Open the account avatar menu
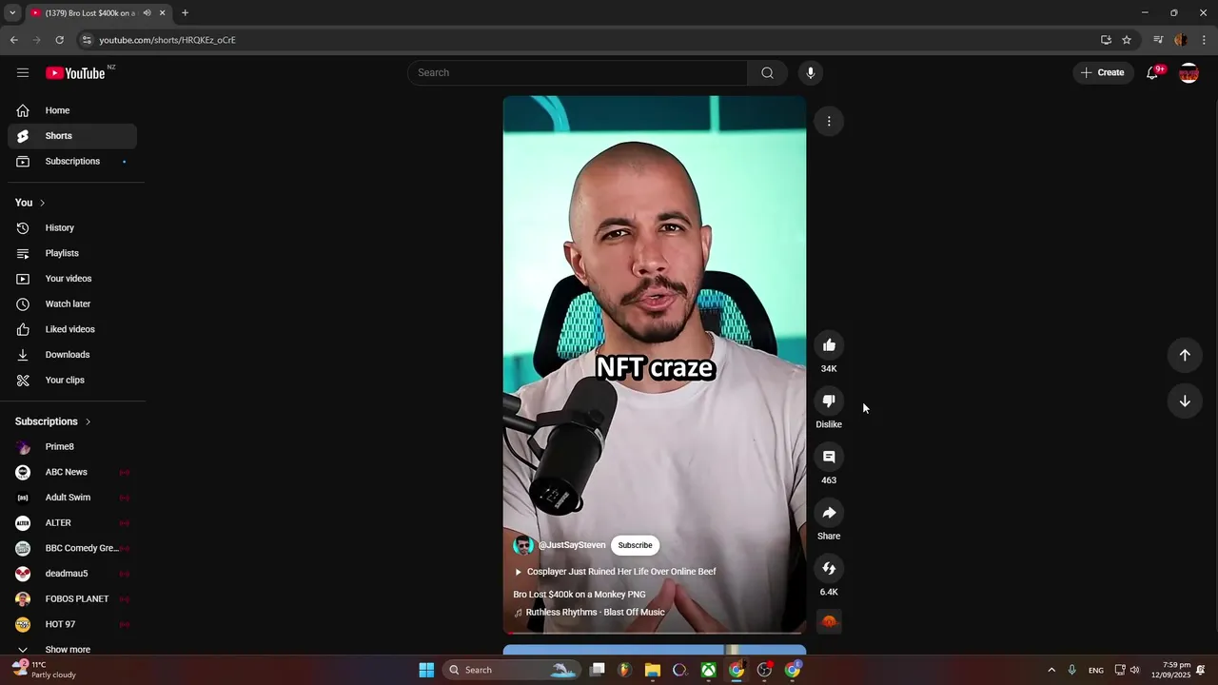Image resolution: width=1218 pixels, height=685 pixels. pos(1189,72)
